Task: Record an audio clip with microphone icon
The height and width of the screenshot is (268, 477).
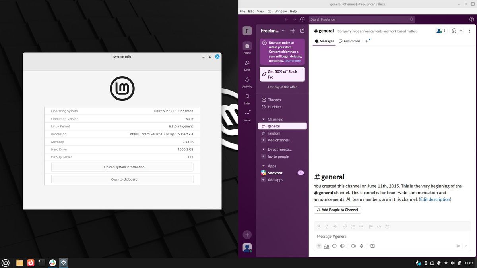Action: 361,246
